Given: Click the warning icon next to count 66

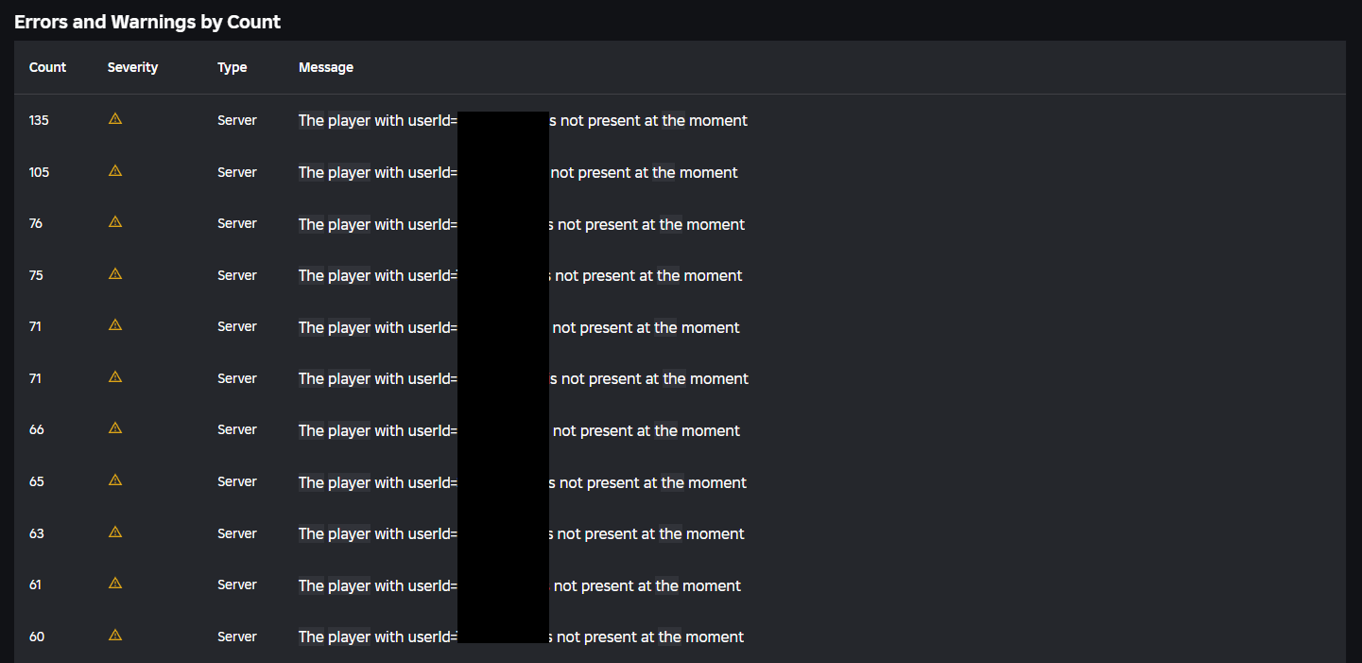Looking at the screenshot, I should (x=115, y=428).
